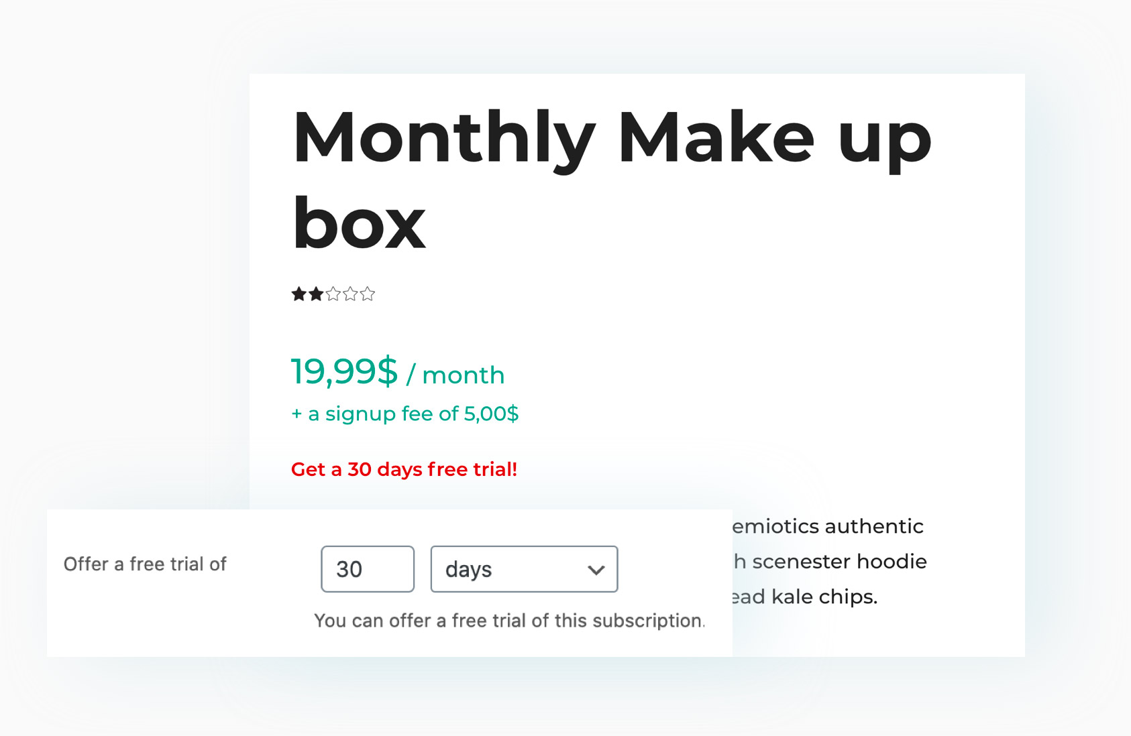Open the days trial period dropdown

click(524, 569)
